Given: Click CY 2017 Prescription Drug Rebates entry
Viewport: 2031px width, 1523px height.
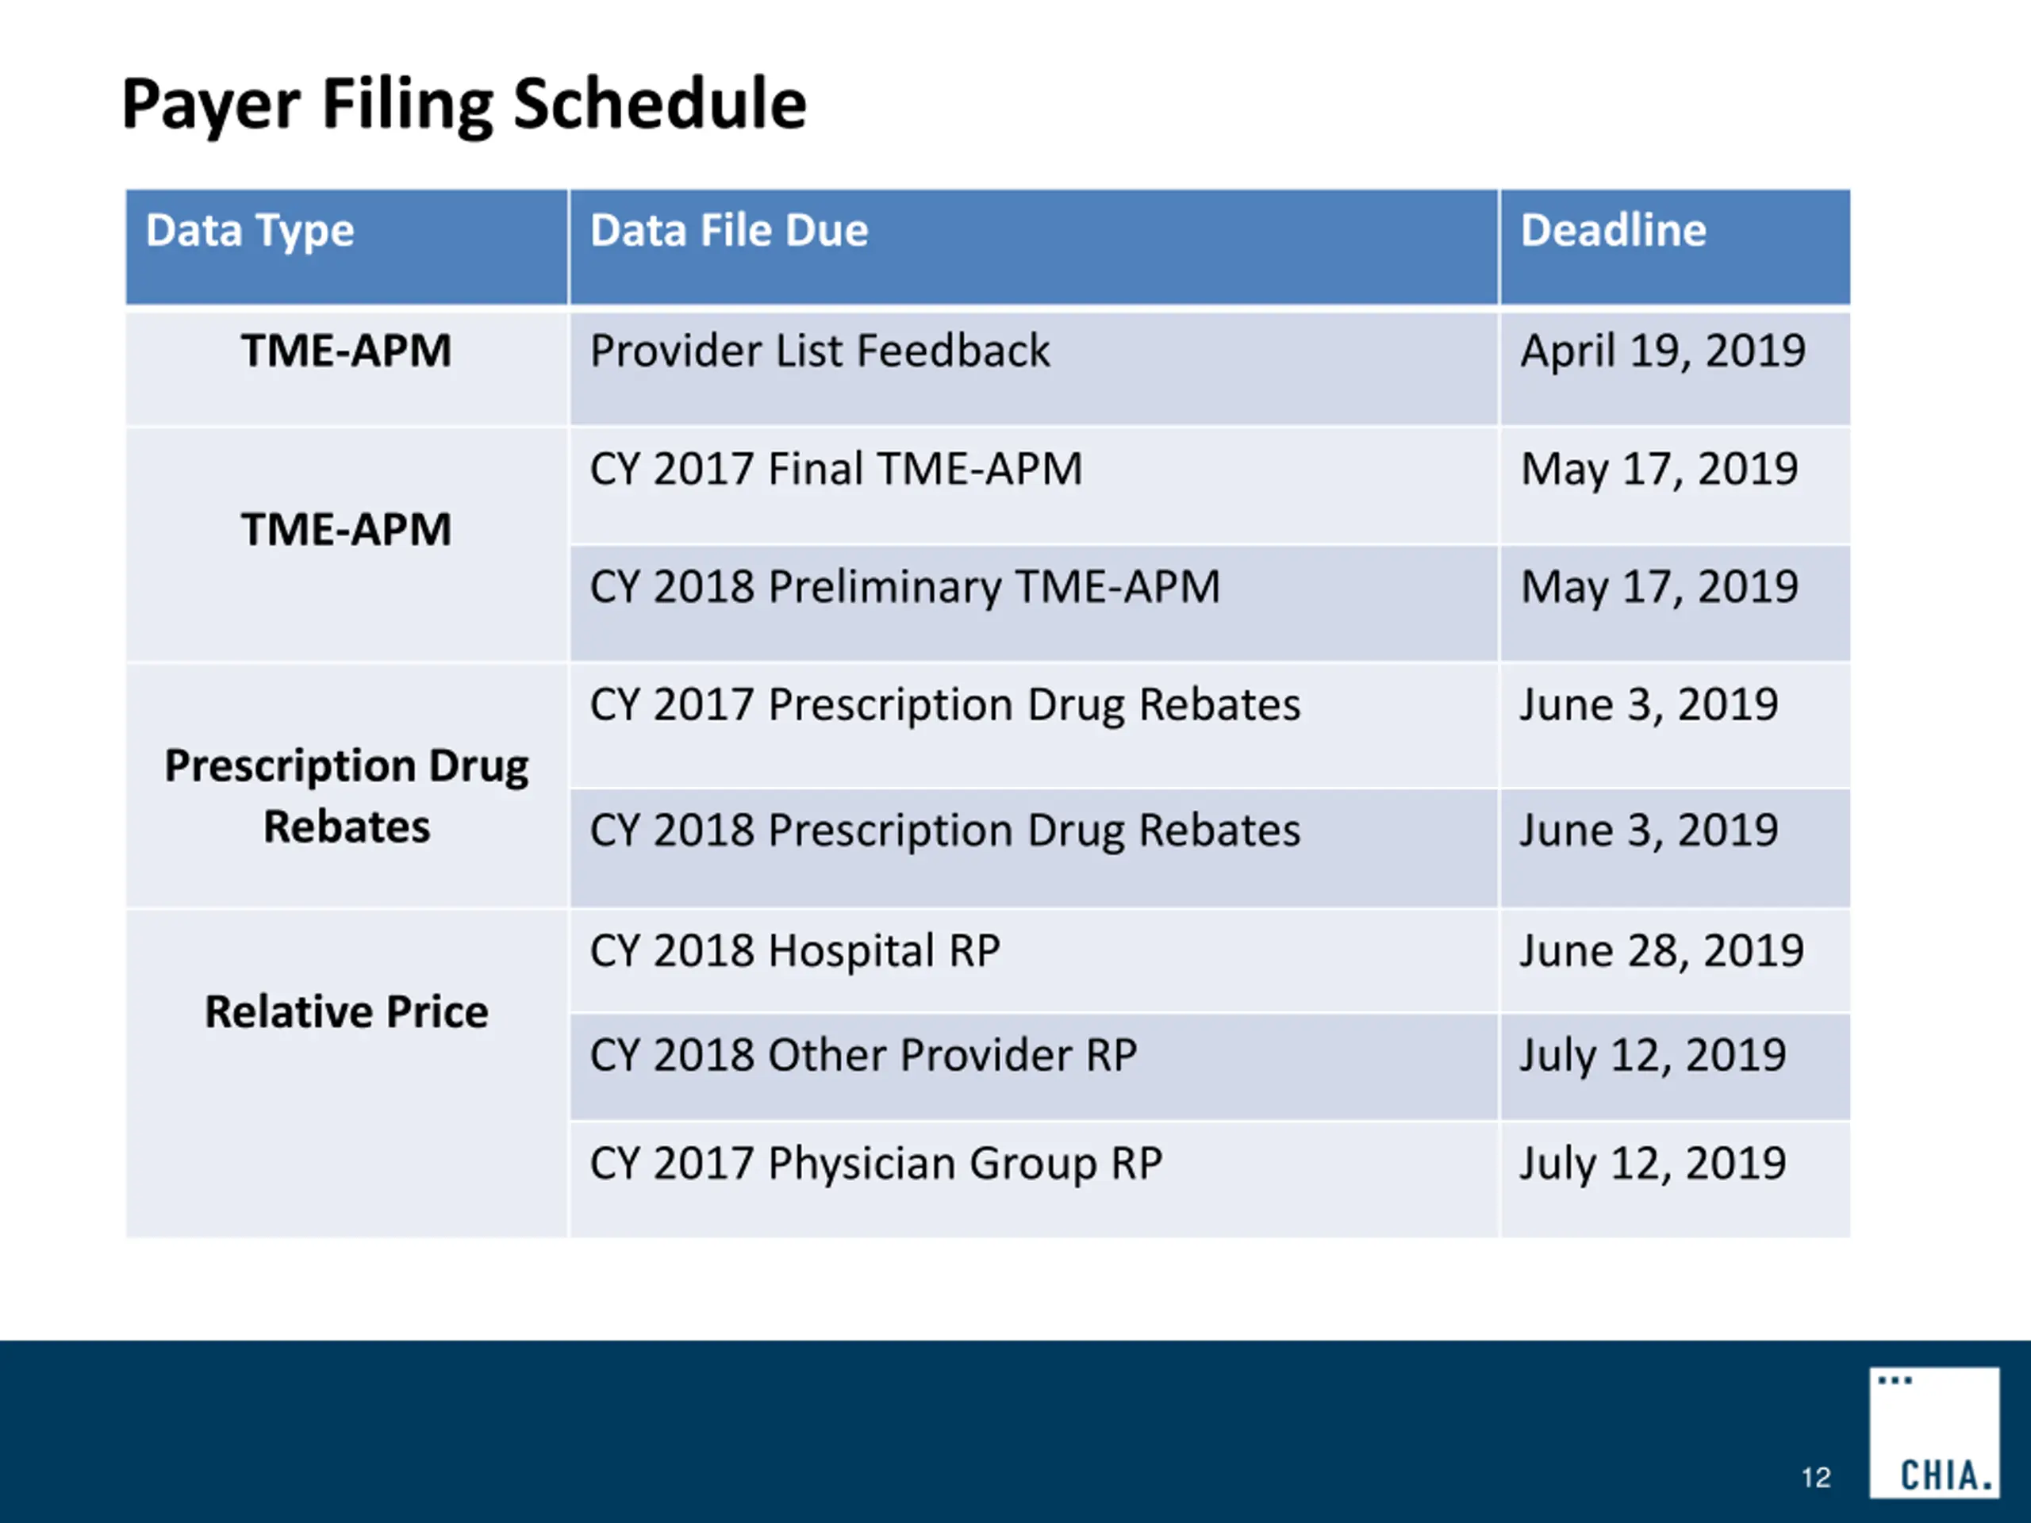Looking at the screenshot, I should pyautogui.click(x=945, y=706).
